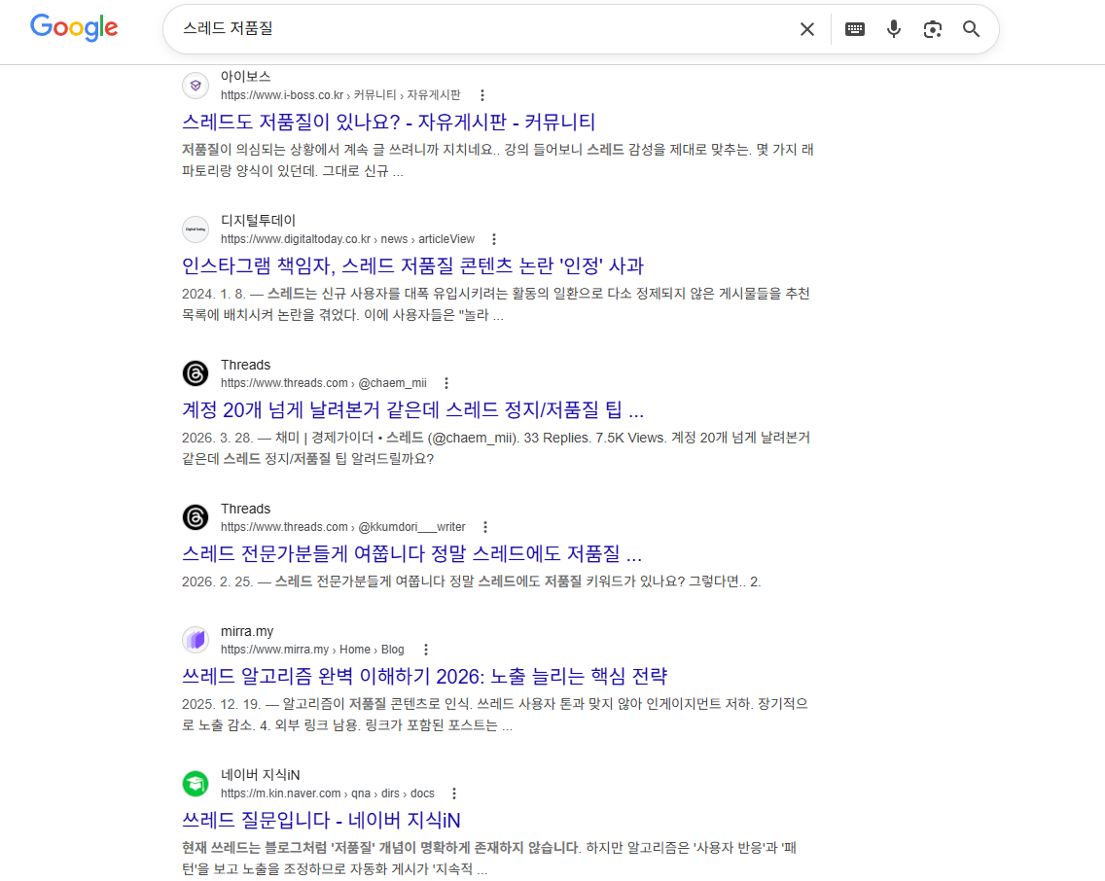The height and width of the screenshot is (881, 1105).
Task: Click Threads favicon for @chaem_mii result
Action: click(196, 373)
